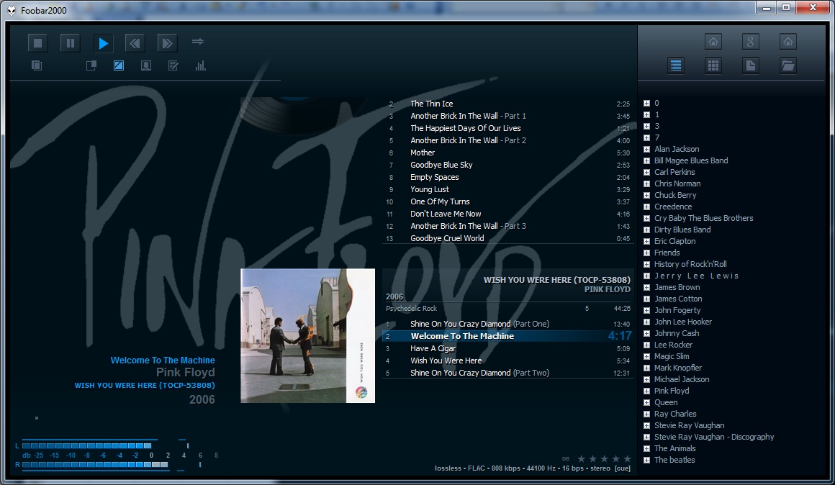Select Young Lust track
Viewport: 835px width, 485px height.
[x=507, y=189]
